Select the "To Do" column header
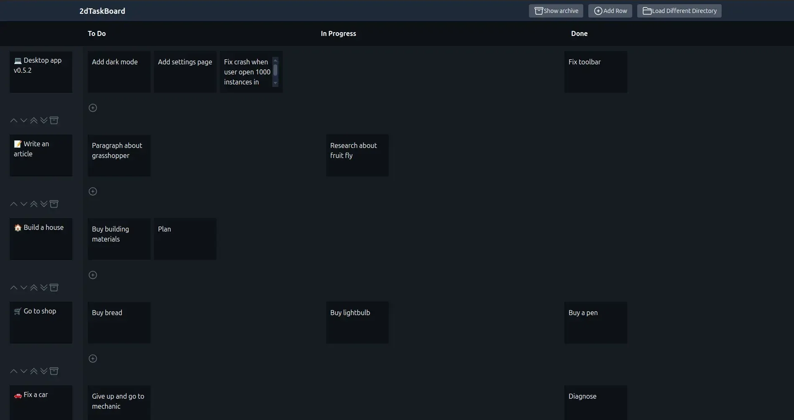Image resolution: width=794 pixels, height=420 pixels. pyautogui.click(x=97, y=33)
